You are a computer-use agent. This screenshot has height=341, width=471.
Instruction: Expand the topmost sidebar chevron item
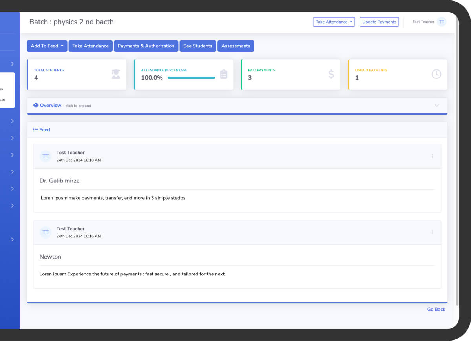click(12, 64)
